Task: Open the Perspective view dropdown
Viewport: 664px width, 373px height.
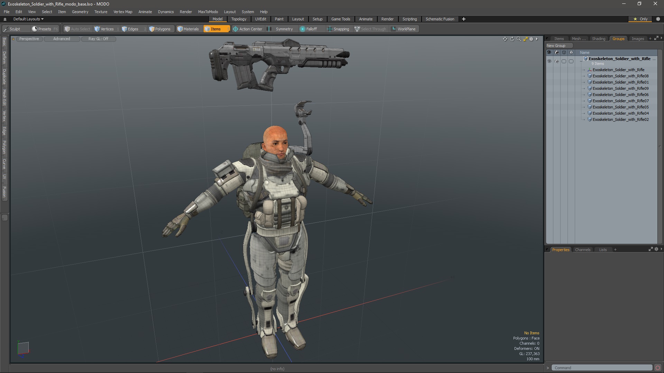Action: [29, 39]
